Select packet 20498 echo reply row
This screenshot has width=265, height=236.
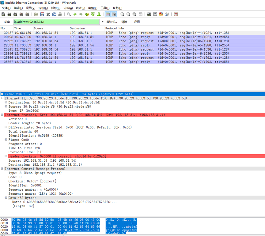132,37
